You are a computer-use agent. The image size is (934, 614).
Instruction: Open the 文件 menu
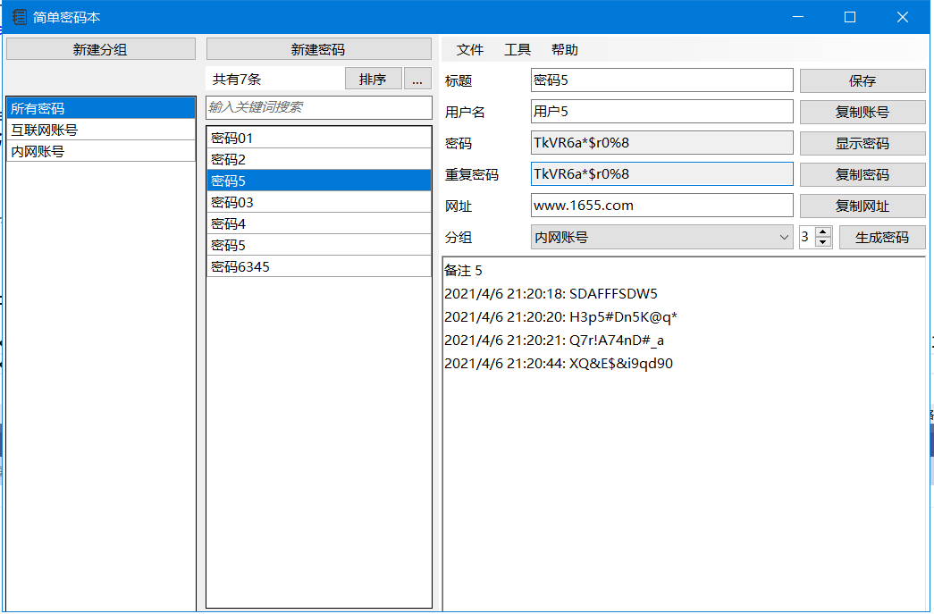(x=469, y=50)
